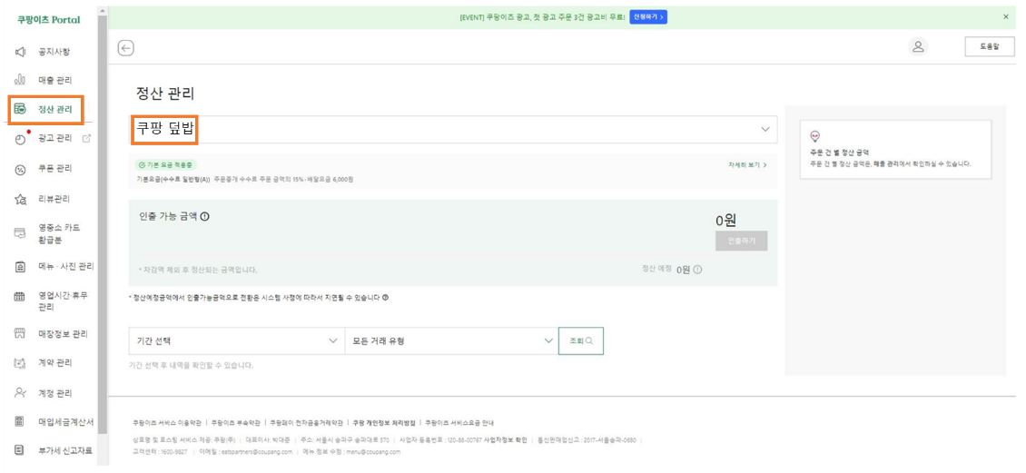Click the 조회 search button
This screenshot has height=473, width=1026.
(581, 340)
